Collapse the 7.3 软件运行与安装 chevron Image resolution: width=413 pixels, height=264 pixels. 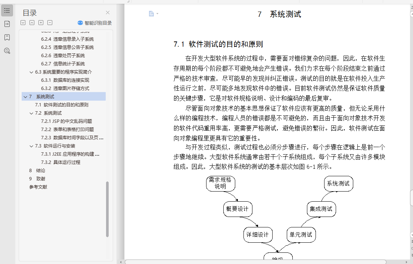coord(31,146)
